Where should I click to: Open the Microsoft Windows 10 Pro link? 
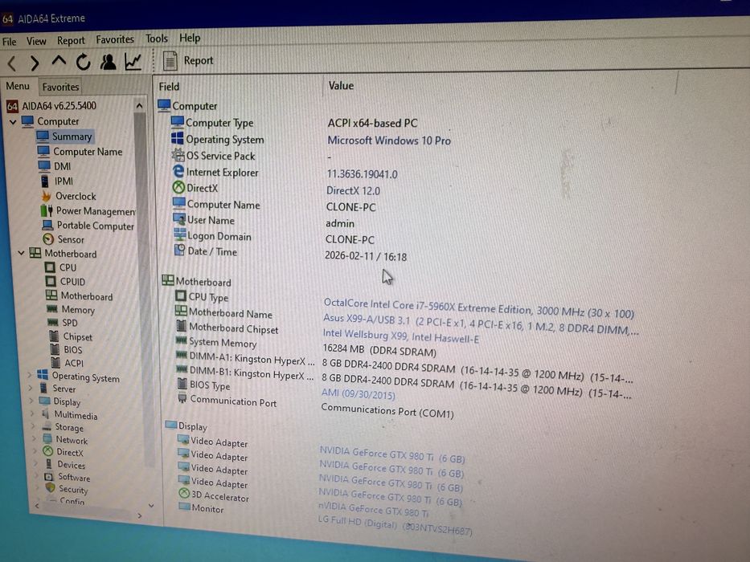click(x=389, y=140)
